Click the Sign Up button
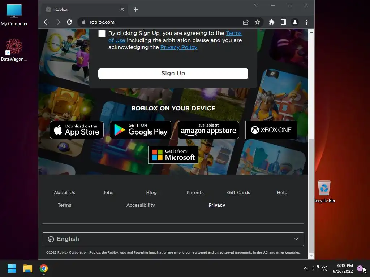This screenshot has width=370, height=277. coord(173,74)
